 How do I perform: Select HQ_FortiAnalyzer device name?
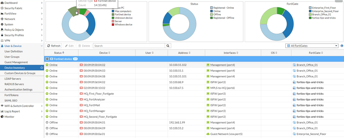point(95,99)
